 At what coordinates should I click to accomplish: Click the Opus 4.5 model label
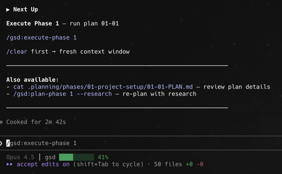tap(20, 157)
